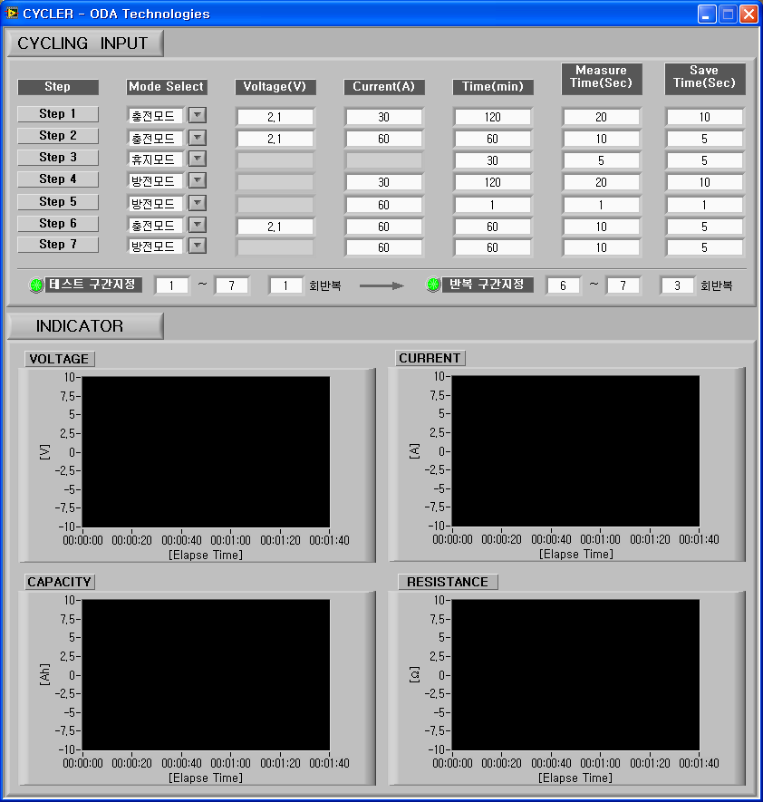Click Step 5 Time field showing 1

coord(493,205)
